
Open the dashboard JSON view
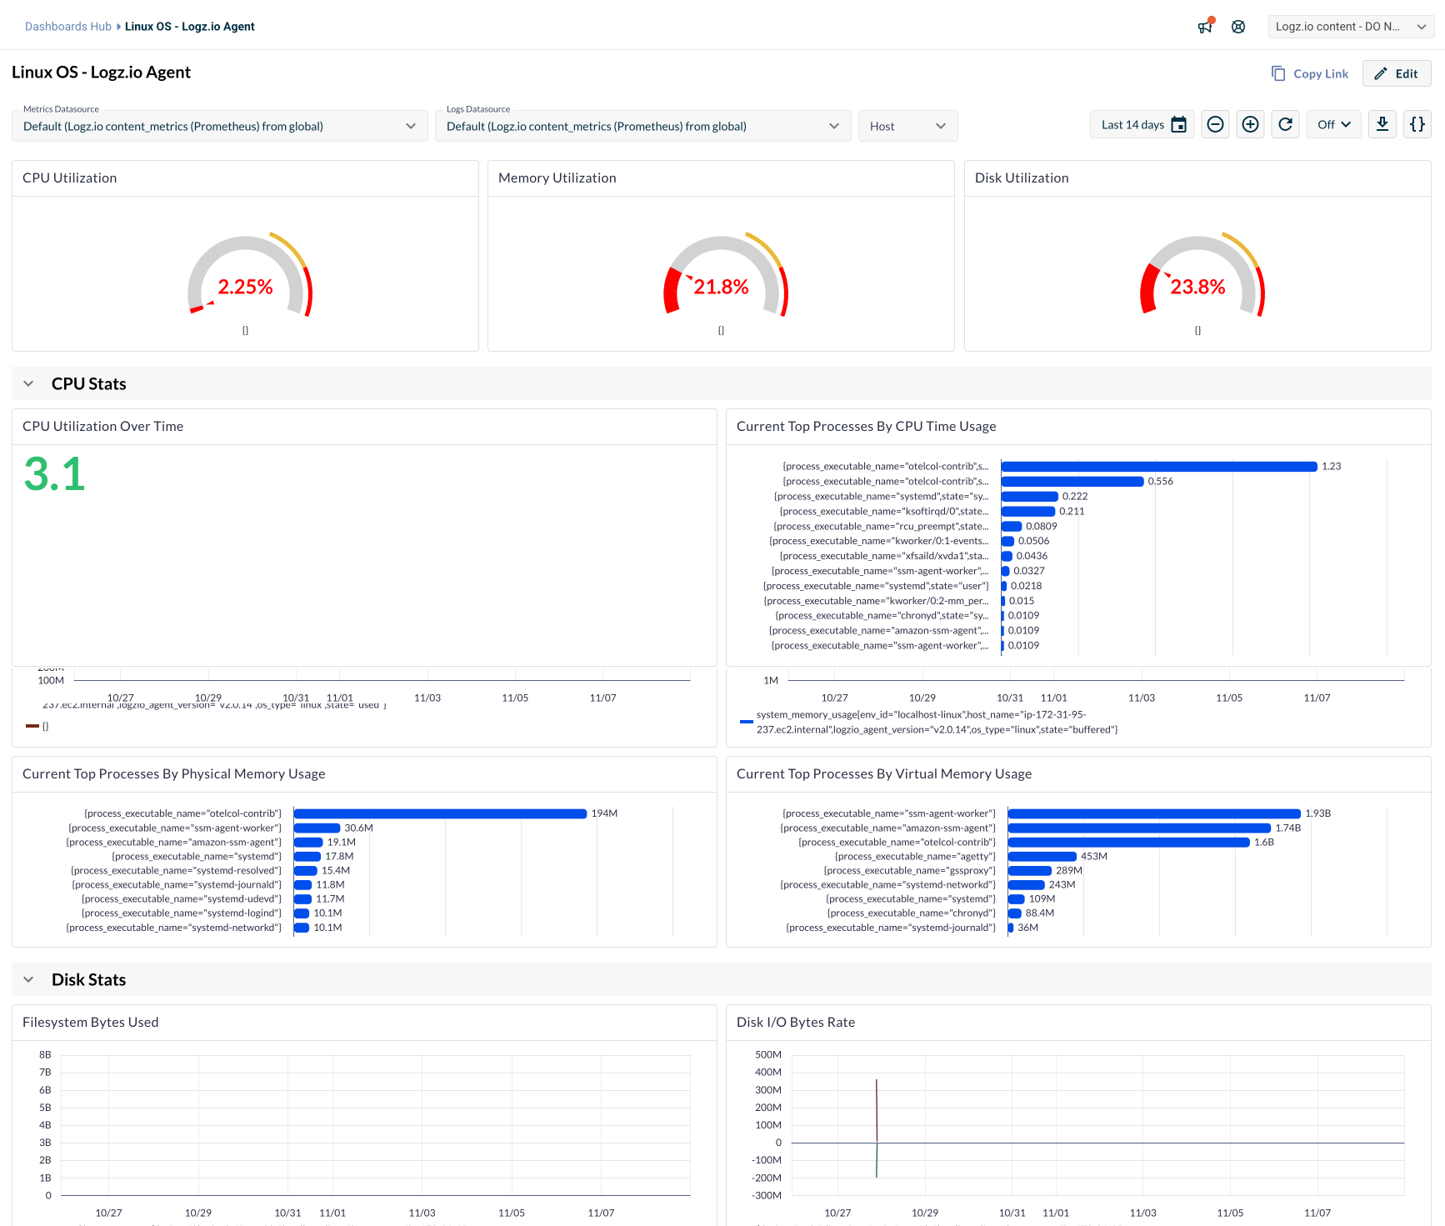[1417, 124]
